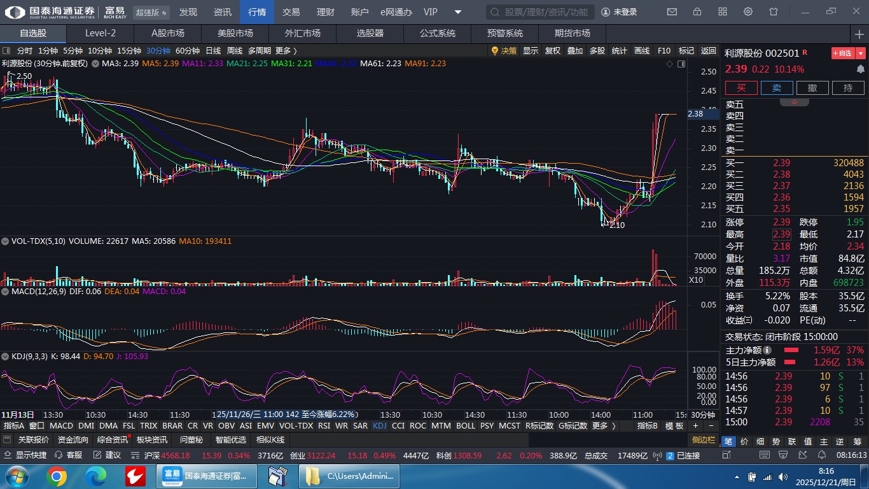Launch Google Chrome from the taskbar
The width and height of the screenshot is (869, 489).
(x=57, y=476)
